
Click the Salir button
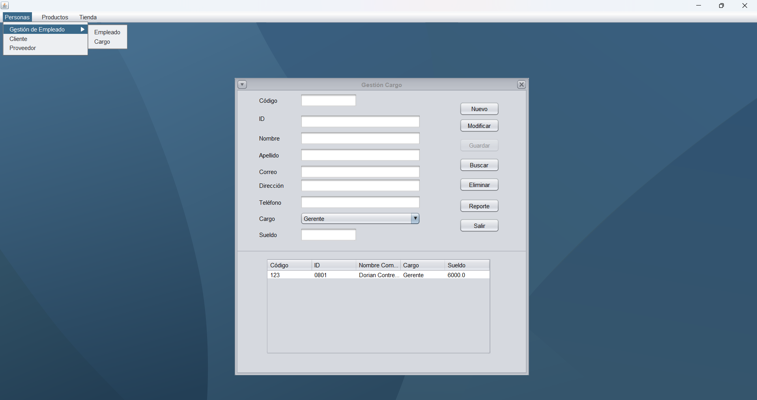(479, 226)
